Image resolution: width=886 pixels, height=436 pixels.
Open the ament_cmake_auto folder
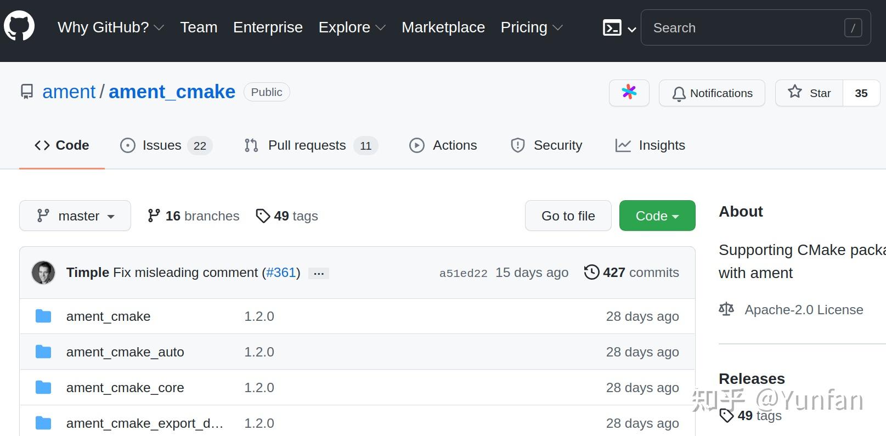click(x=125, y=352)
